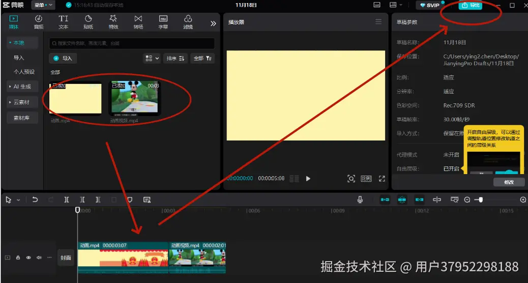
Task: Expand the AI 生成 section
Action: coord(22,87)
